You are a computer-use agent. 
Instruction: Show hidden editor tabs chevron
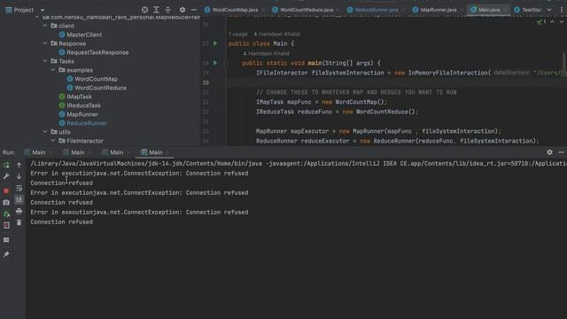click(x=549, y=10)
